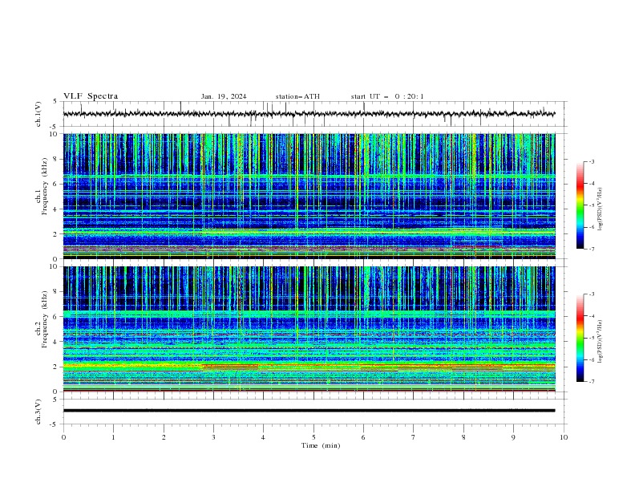Select the ch.1 "Frequency (kHz)" axis label

[45, 186]
